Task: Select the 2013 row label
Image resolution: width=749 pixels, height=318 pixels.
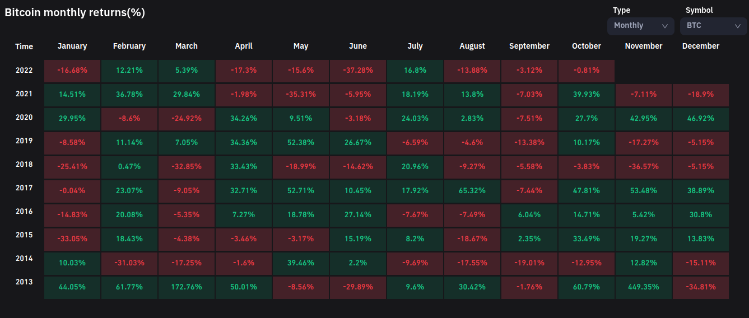Action: point(24,282)
